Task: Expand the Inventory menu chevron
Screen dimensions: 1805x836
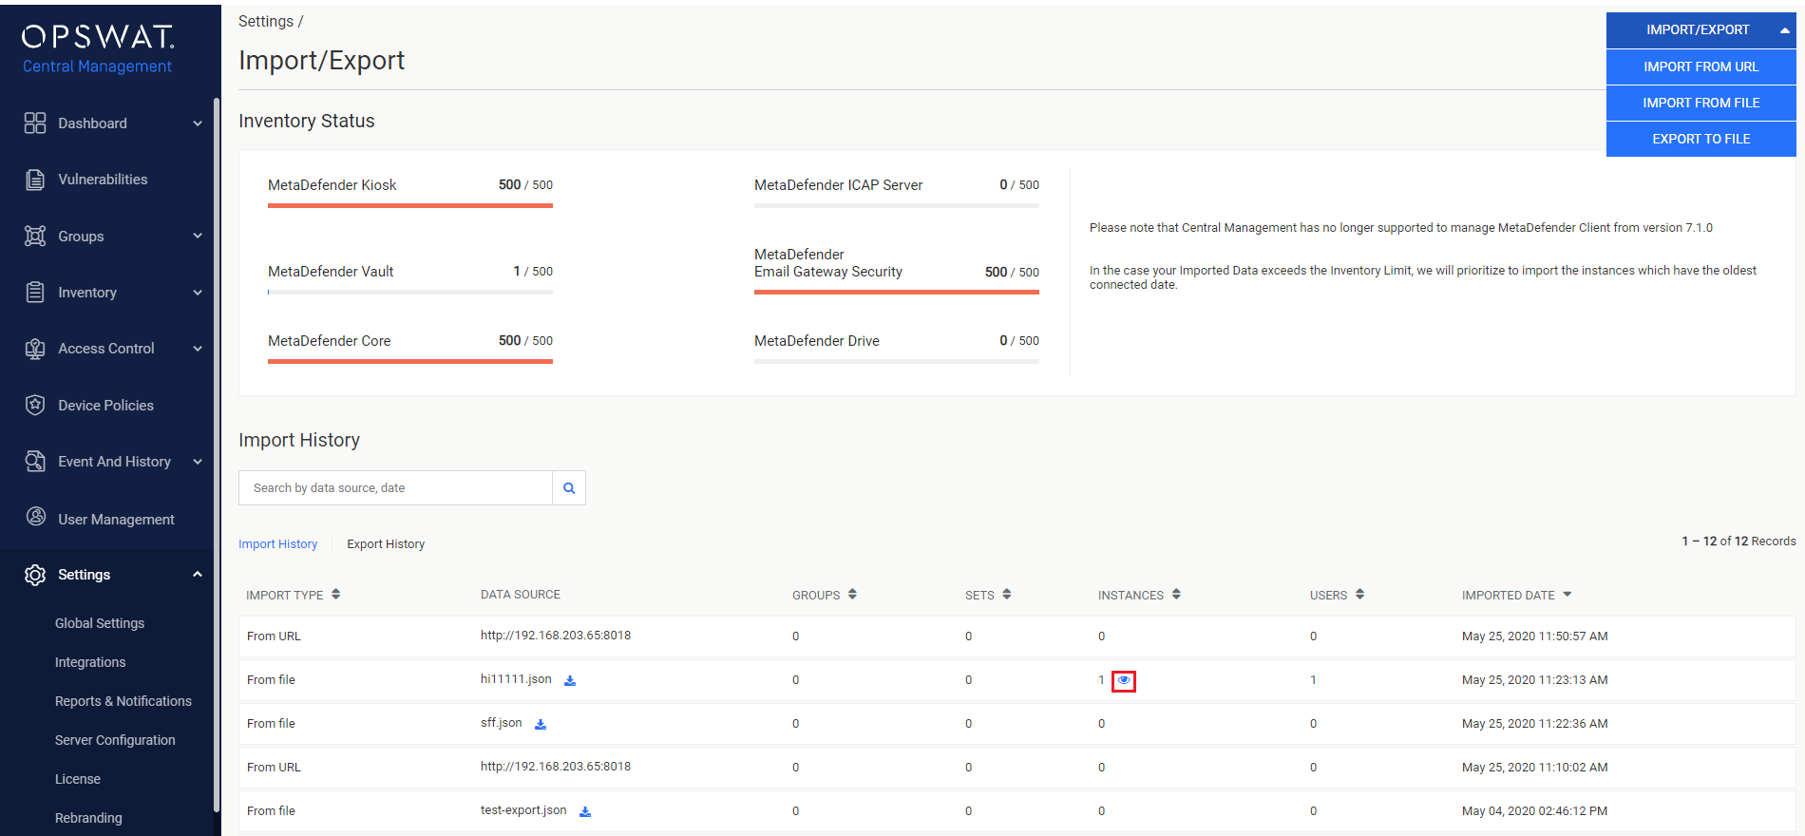Action: tap(198, 293)
